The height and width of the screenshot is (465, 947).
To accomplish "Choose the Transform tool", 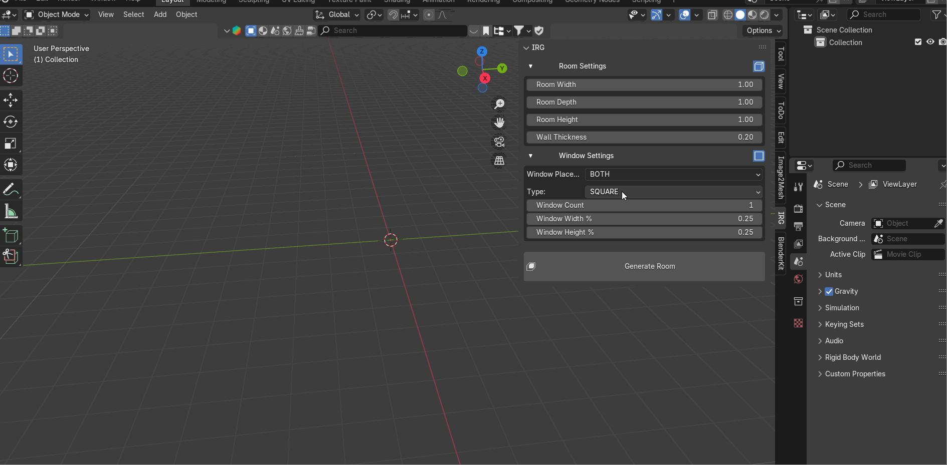I will 11,165.
